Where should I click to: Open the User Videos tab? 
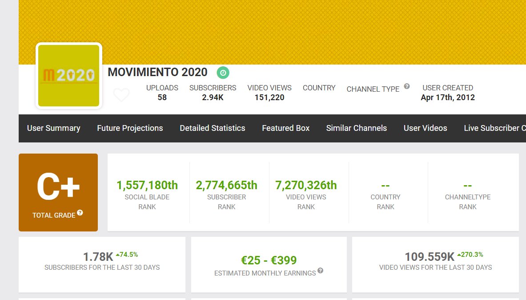426,128
